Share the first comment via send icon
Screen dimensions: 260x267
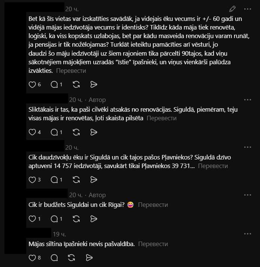coord(94,84)
